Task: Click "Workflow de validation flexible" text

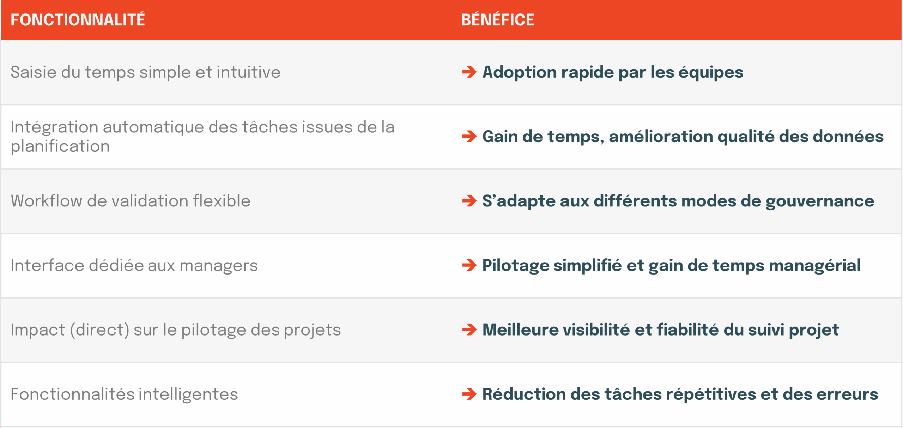Action: [x=131, y=201]
